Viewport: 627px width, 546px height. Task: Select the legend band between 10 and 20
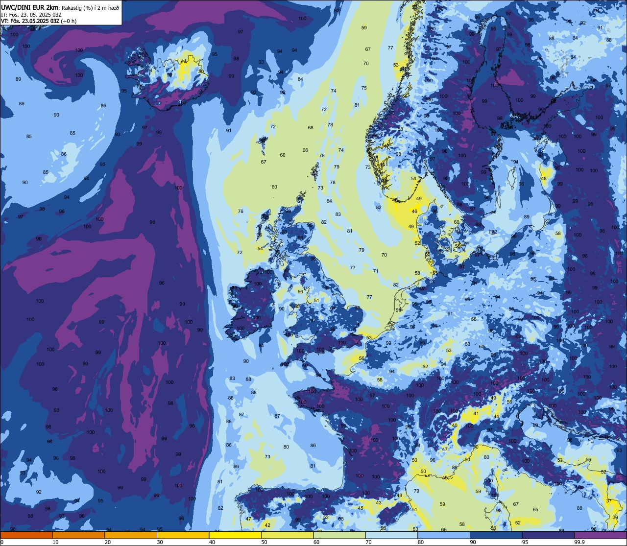[78, 535]
